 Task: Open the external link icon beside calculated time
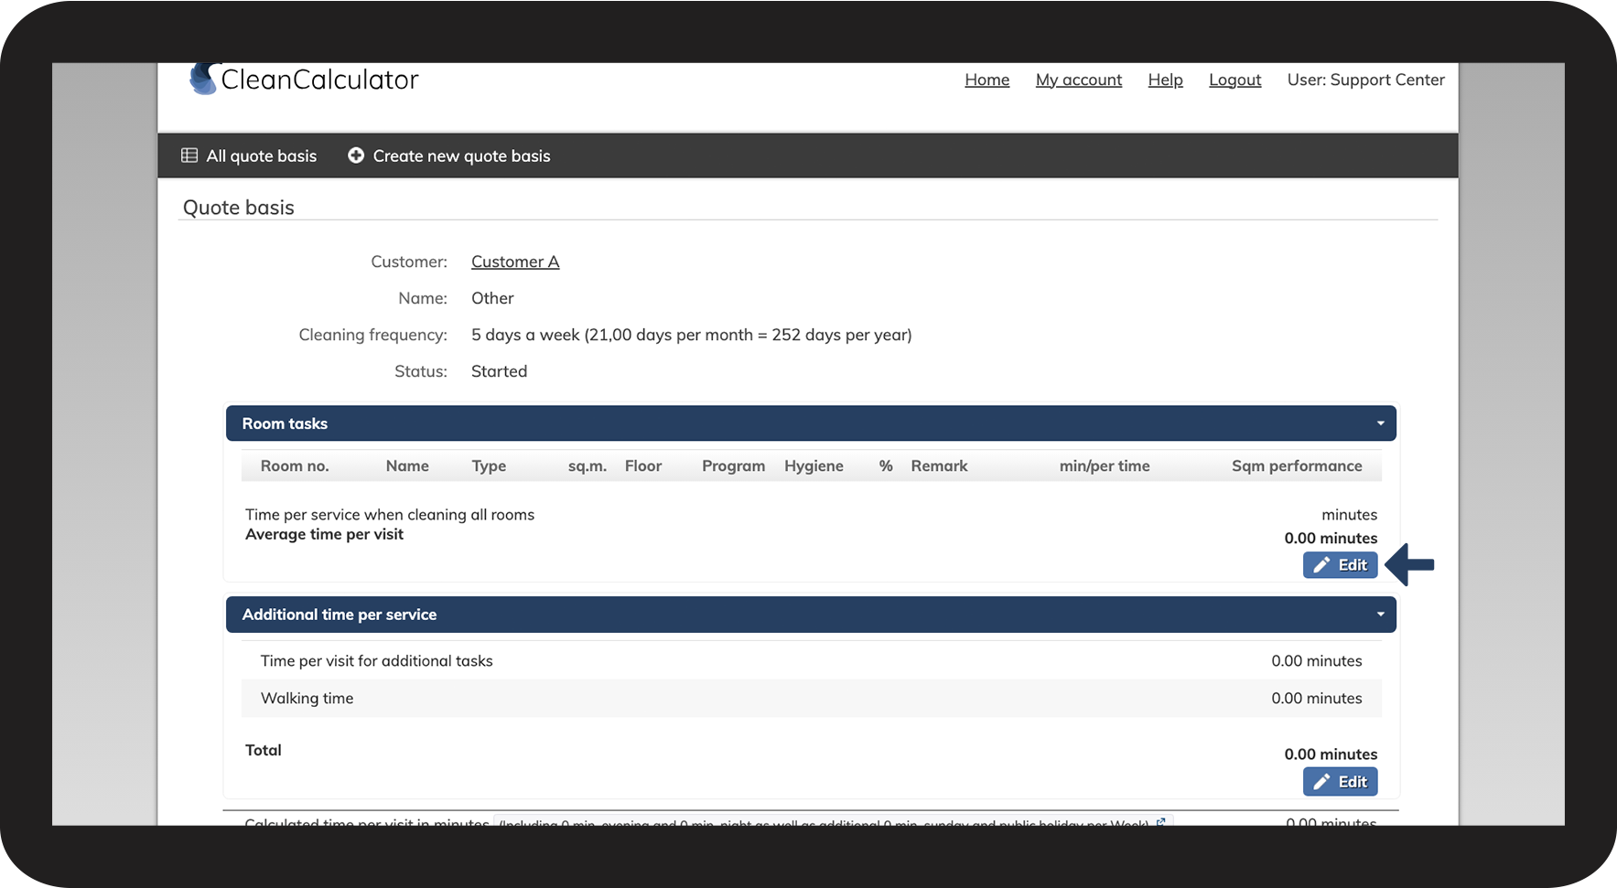pos(1161,822)
